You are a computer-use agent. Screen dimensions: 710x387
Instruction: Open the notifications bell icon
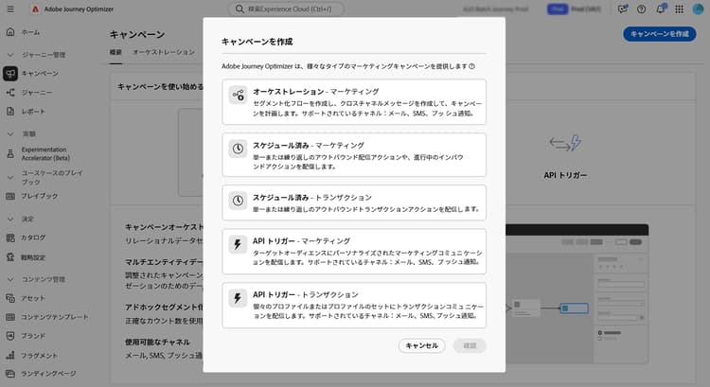[661, 9]
